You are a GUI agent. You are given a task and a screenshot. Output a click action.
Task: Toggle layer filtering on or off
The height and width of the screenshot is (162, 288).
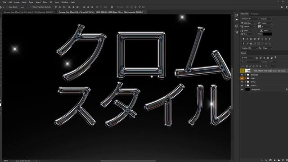(x=275, y=57)
